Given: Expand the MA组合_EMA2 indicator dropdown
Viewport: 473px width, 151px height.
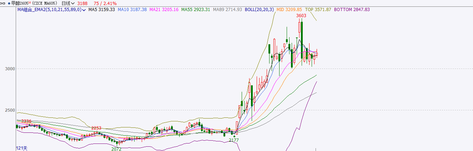Looking at the screenshot, I should coord(84,10).
